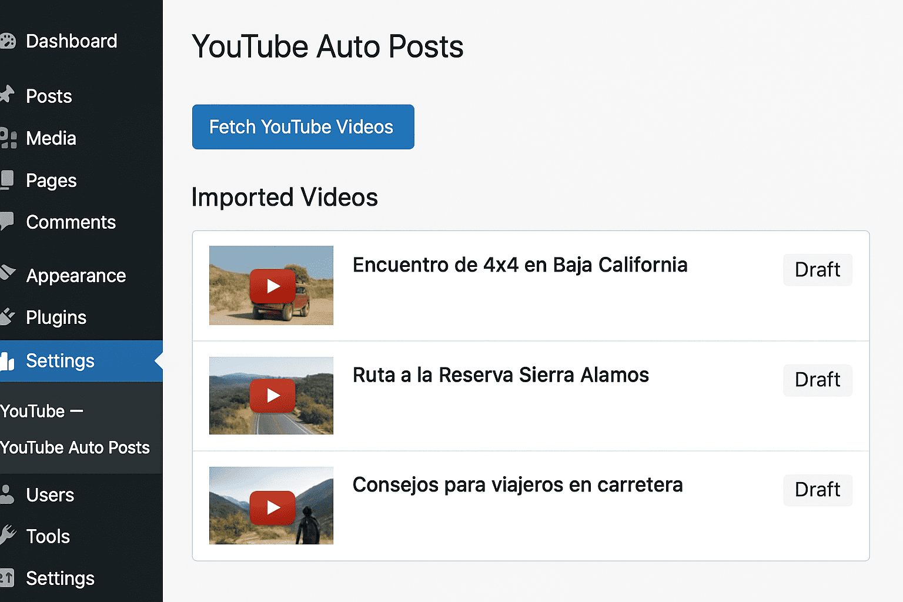Play the Consejos para viajeros video

pos(273,507)
